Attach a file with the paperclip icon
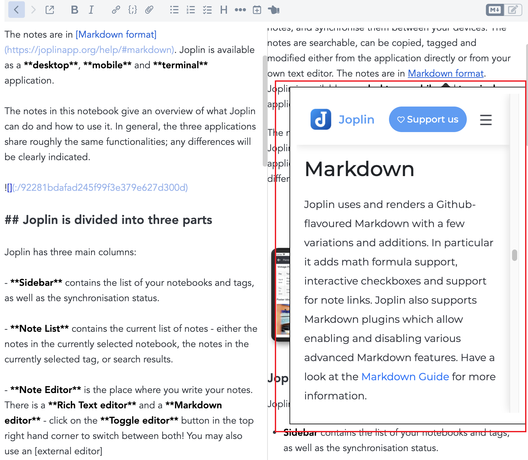528x460 pixels. click(149, 10)
